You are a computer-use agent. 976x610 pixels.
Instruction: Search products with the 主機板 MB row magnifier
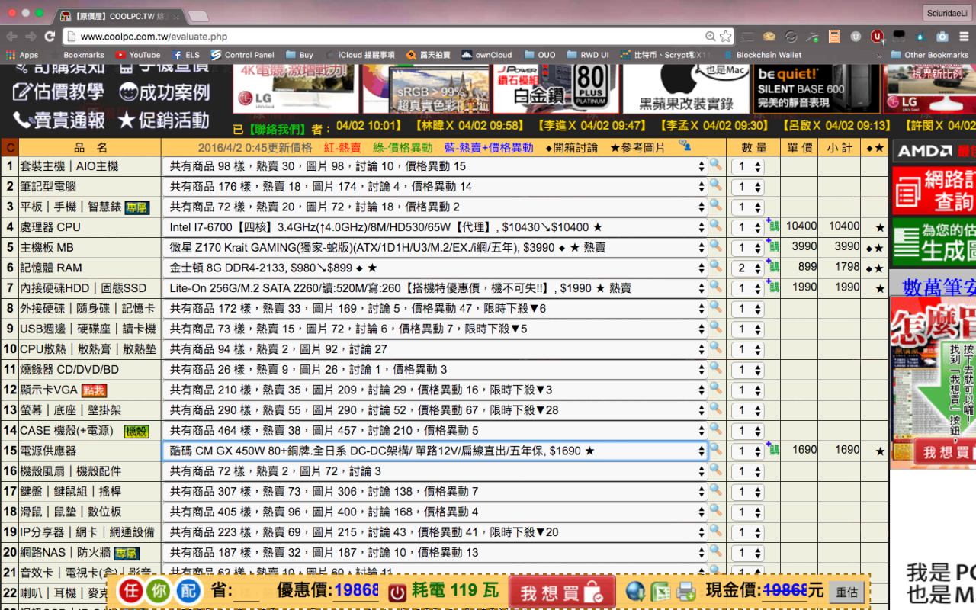click(715, 246)
